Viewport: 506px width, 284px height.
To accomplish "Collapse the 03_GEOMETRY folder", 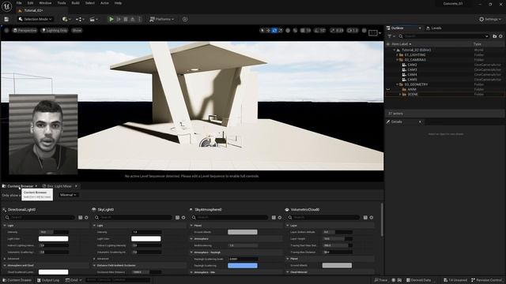I will pos(397,84).
